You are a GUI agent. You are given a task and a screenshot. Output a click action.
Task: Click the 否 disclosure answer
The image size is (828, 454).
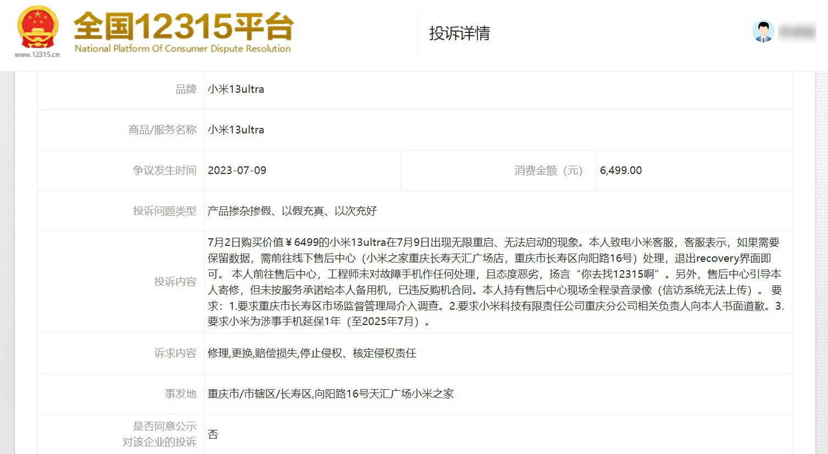click(212, 434)
